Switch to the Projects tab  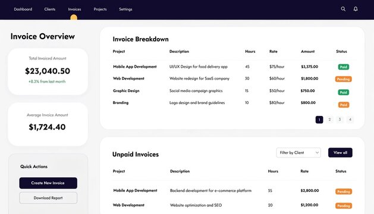[100, 10]
